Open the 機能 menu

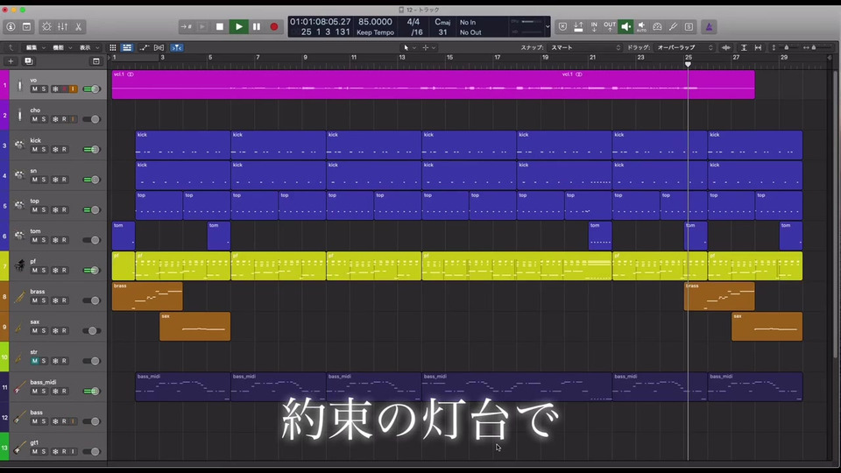61,47
